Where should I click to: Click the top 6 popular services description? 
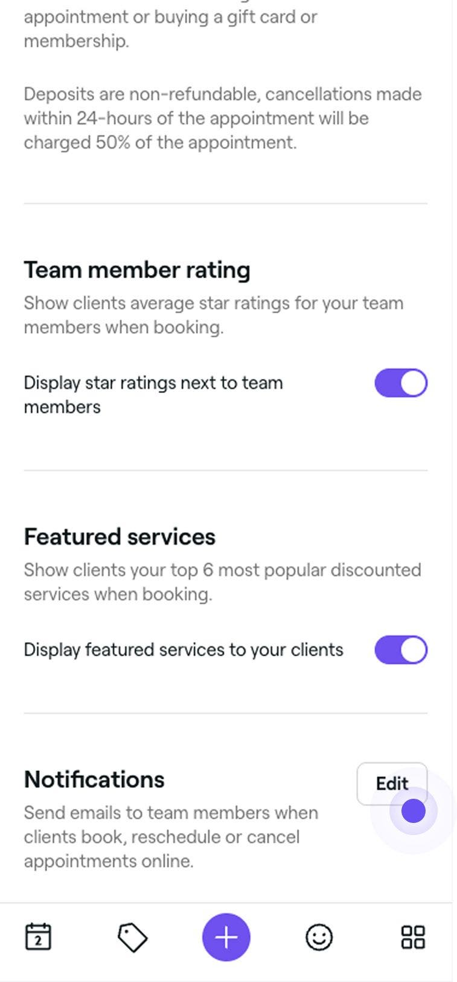point(222,582)
